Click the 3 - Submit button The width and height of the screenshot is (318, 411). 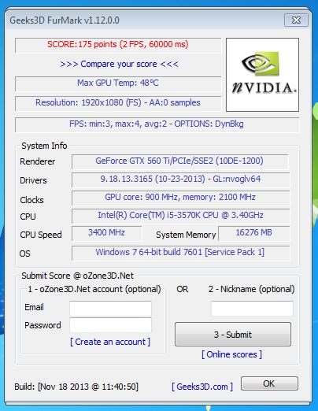point(233,335)
